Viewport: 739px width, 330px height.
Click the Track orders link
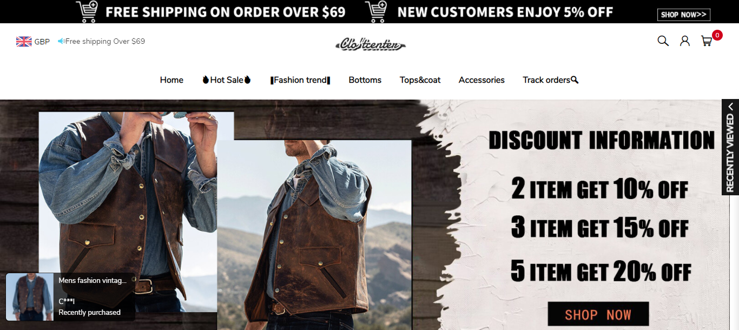(550, 80)
